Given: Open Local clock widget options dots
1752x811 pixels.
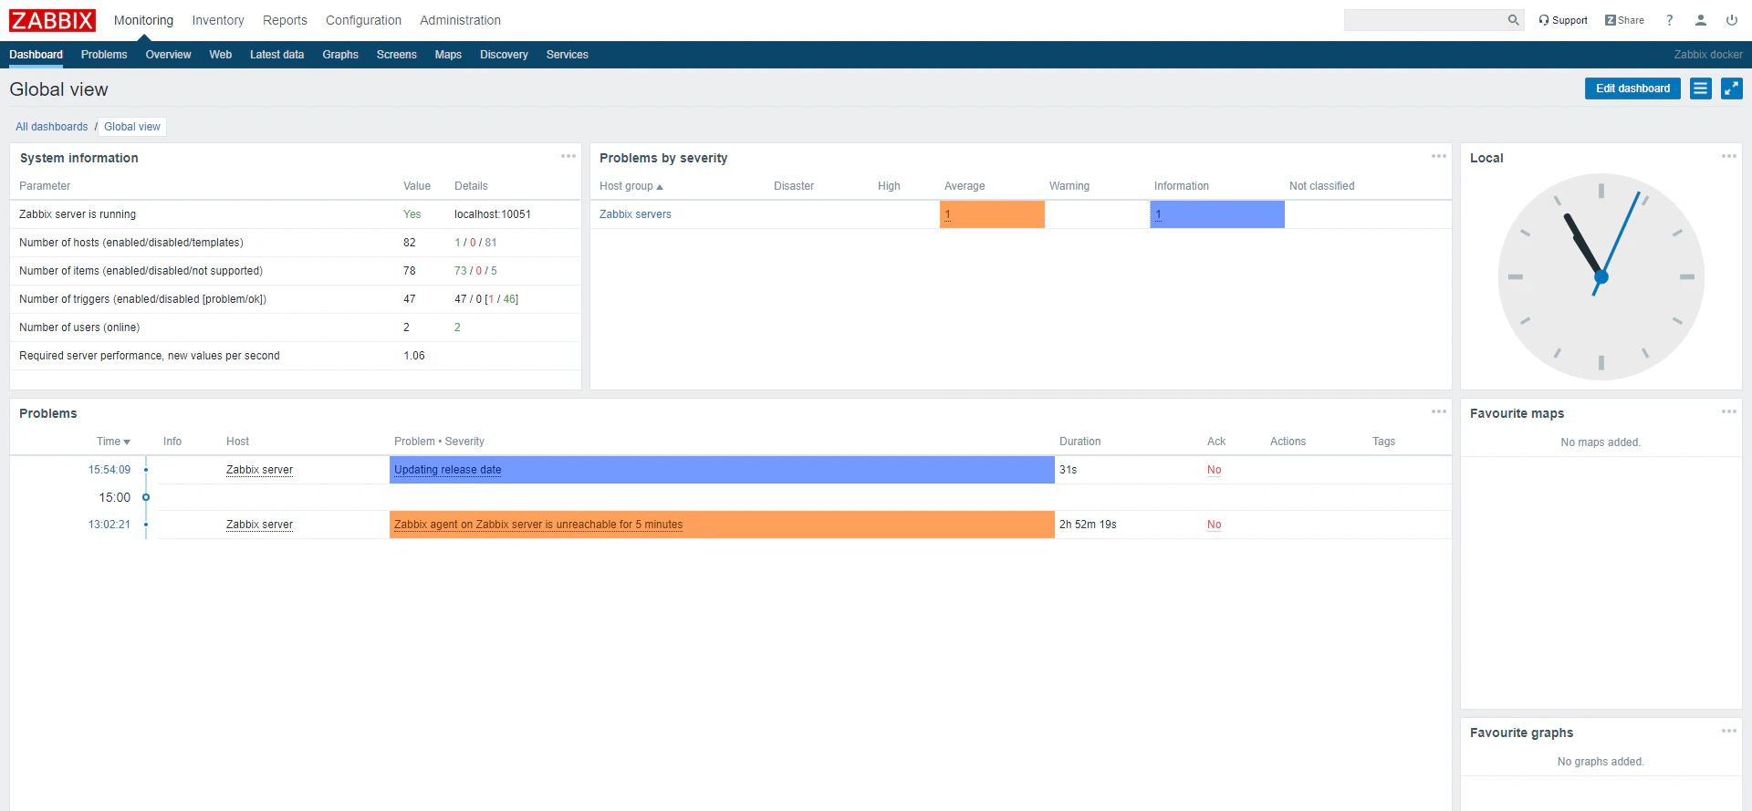Looking at the screenshot, I should 1729,156.
